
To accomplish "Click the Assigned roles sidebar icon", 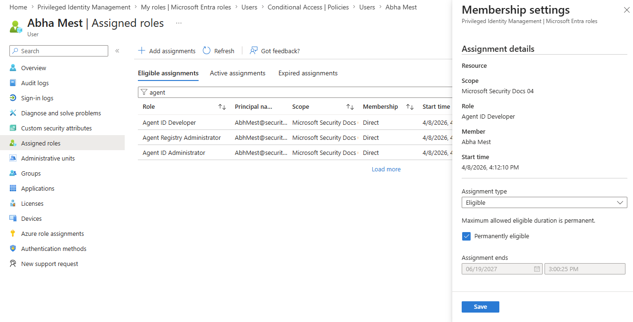I will click(13, 143).
